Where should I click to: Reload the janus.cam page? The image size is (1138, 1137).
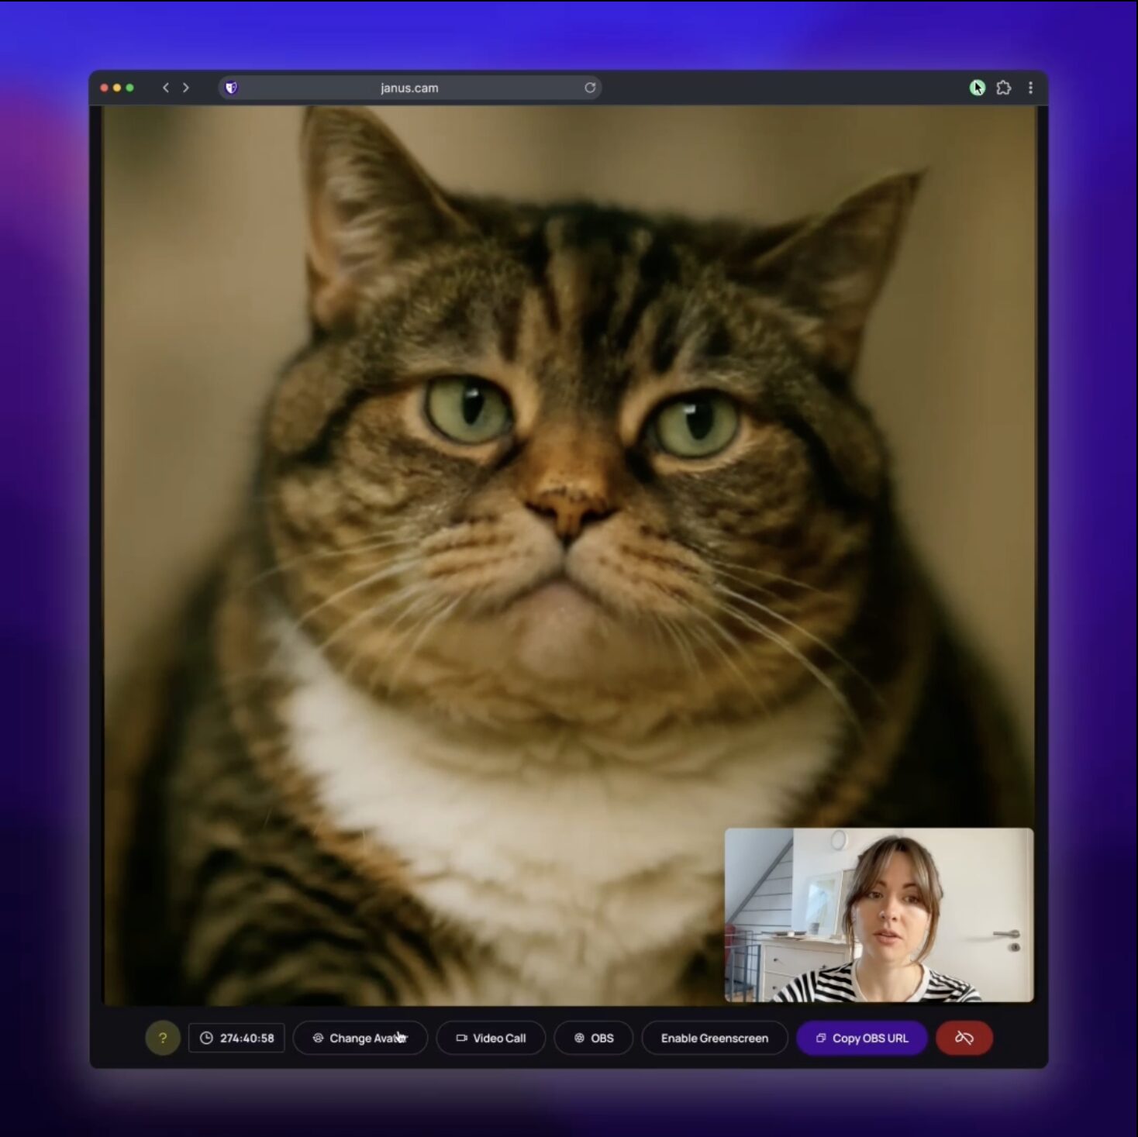[590, 88]
